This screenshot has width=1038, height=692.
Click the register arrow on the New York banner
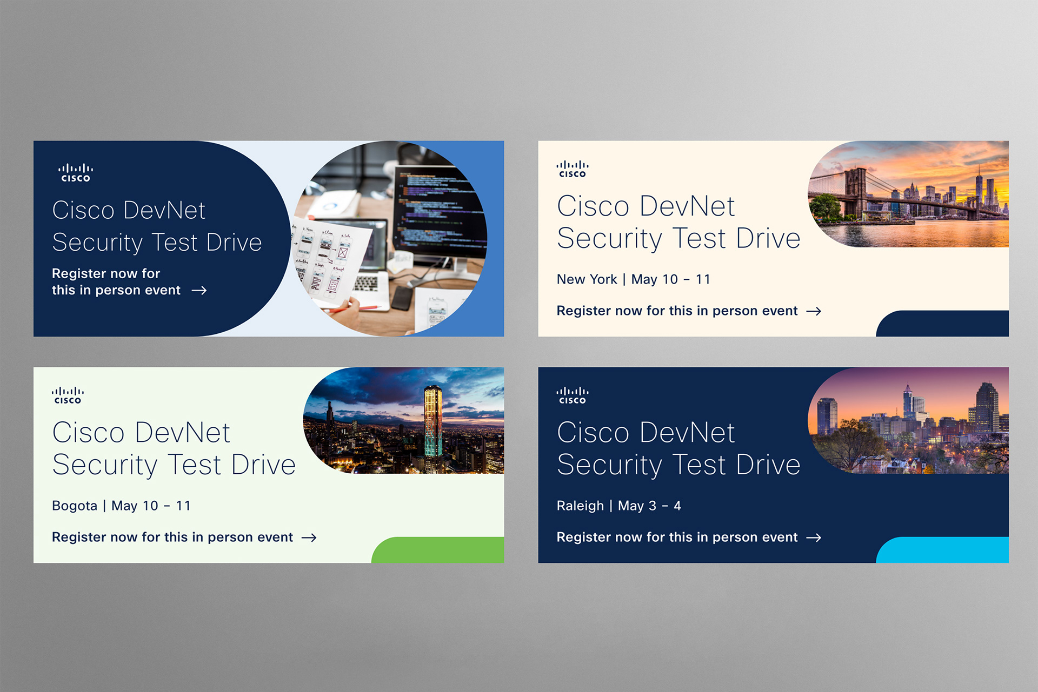814,311
